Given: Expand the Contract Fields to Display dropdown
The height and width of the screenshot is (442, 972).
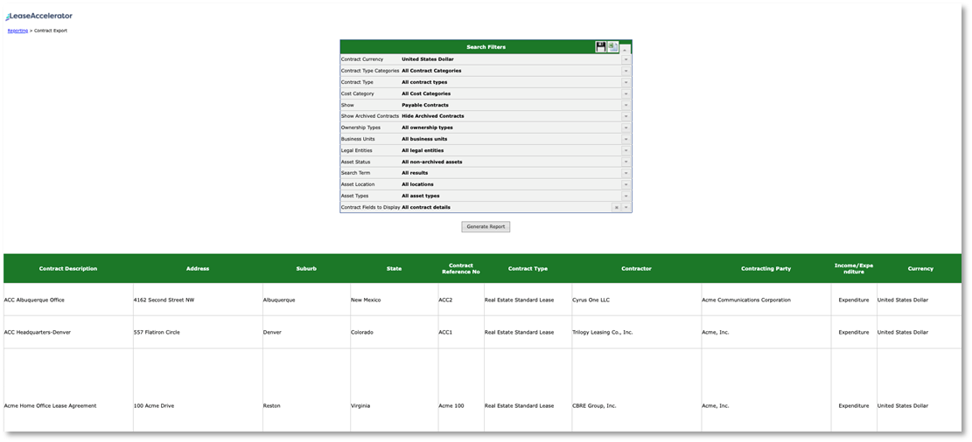Looking at the screenshot, I should click(x=626, y=207).
